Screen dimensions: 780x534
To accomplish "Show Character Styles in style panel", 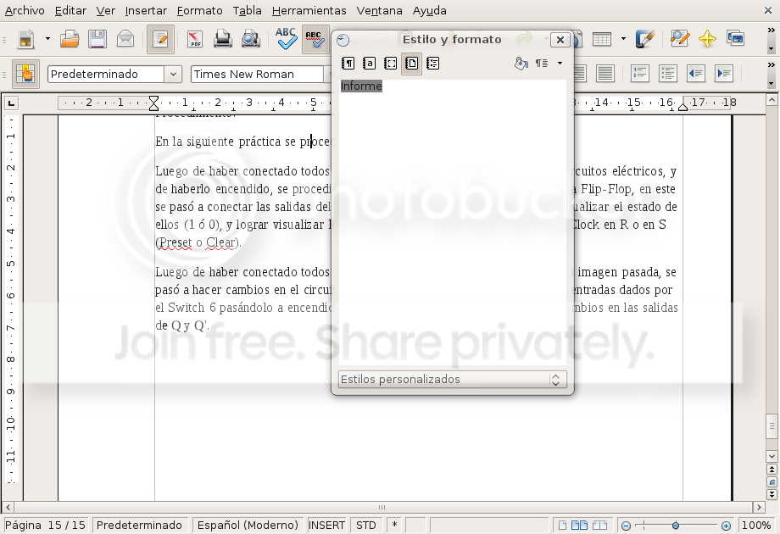I will pos(369,63).
